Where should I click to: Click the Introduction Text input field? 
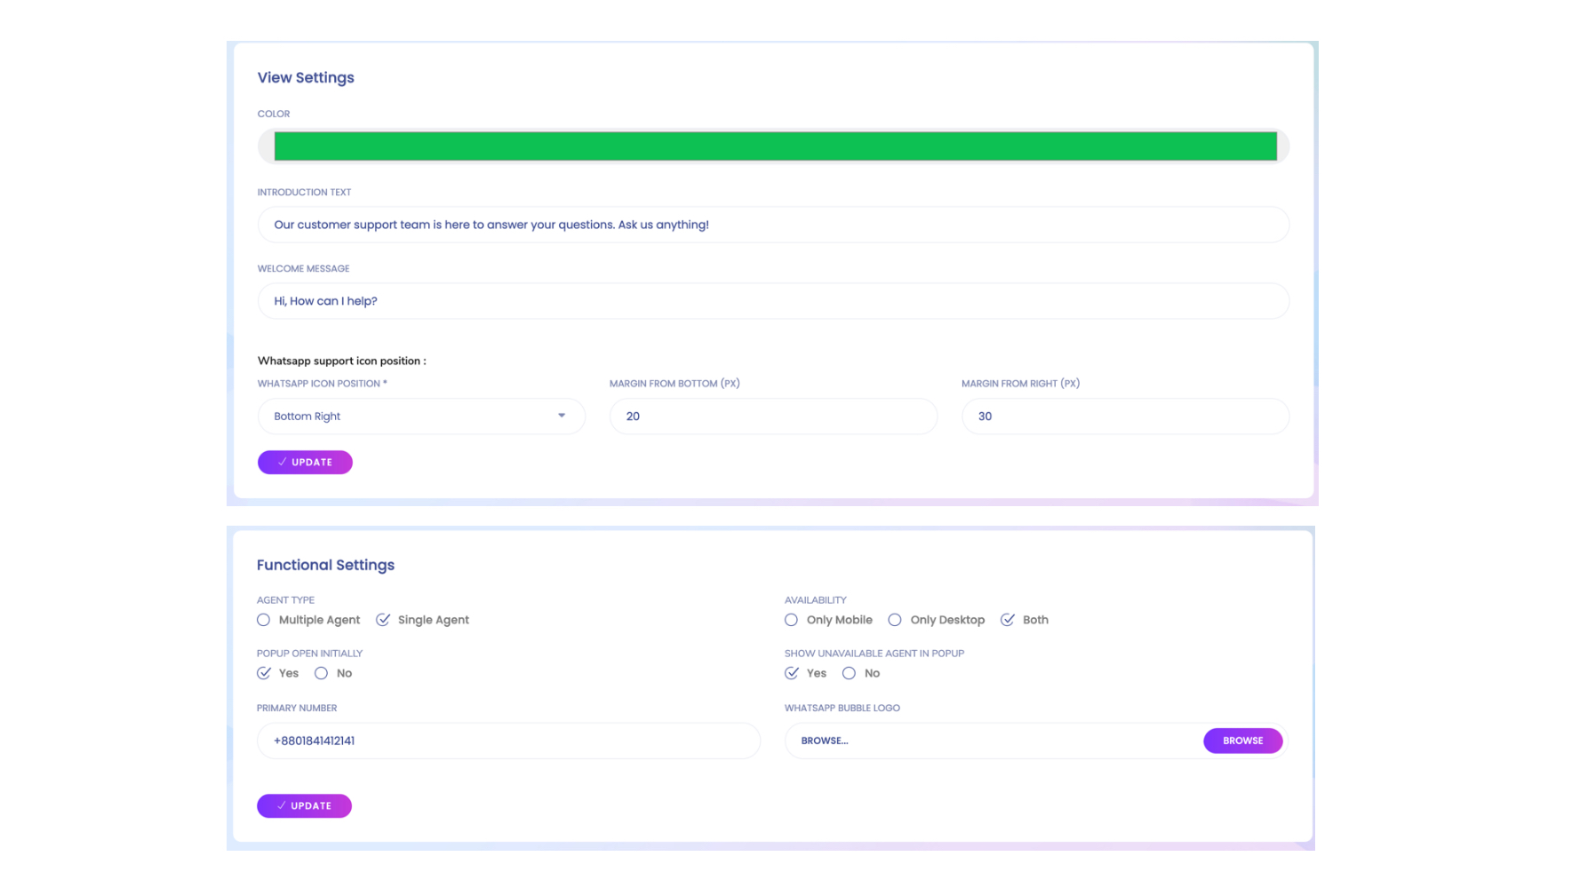[772, 225]
